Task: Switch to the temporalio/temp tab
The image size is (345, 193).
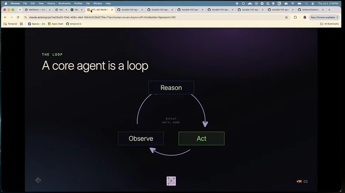Action: tap(310, 10)
